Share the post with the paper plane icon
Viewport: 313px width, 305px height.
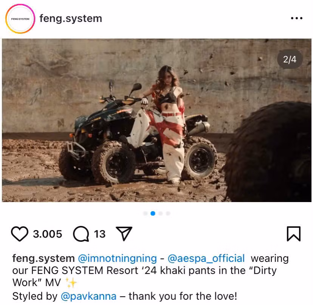tap(124, 233)
